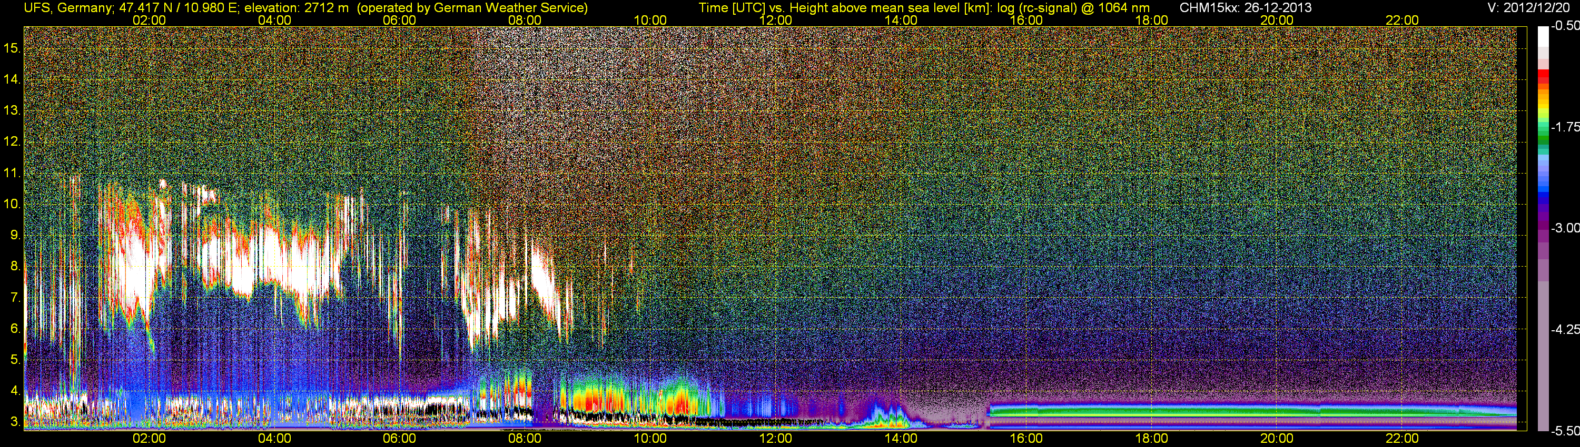Click the -4.25 color scale value

[1565, 329]
